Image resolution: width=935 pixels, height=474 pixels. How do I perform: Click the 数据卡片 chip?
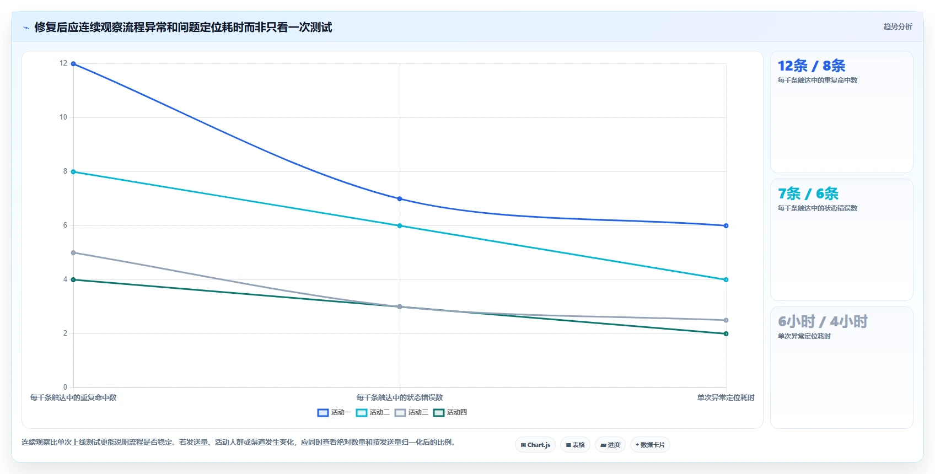650,445
